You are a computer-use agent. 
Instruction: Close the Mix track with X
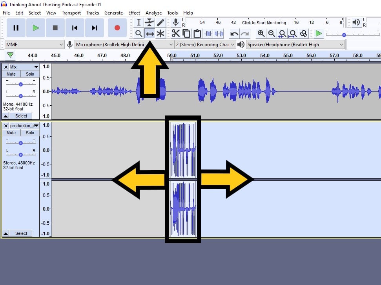[x=6, y=67]
